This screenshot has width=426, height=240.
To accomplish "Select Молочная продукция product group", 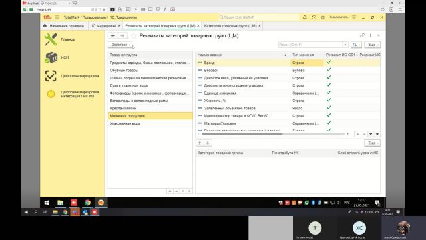I will [150, 116].
